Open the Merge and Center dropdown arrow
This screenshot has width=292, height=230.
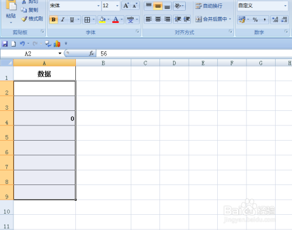pos(230,19)
